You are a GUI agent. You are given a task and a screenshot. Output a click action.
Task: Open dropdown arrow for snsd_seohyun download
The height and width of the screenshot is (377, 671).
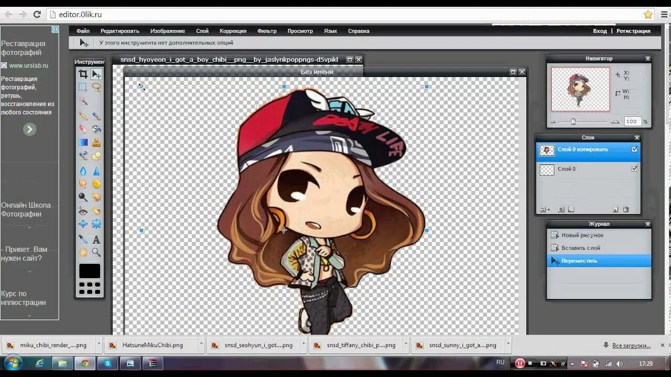pos(303,345)
